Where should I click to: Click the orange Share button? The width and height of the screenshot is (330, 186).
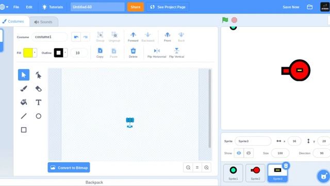coord(135,7)
